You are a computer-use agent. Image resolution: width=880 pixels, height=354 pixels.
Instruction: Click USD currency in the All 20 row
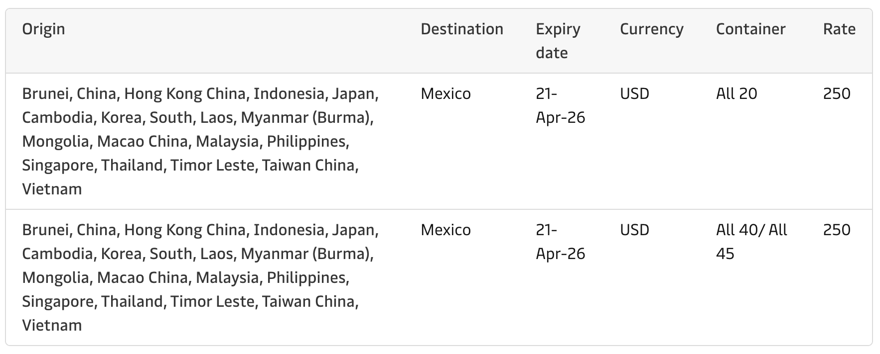click(x=634, y=94)
